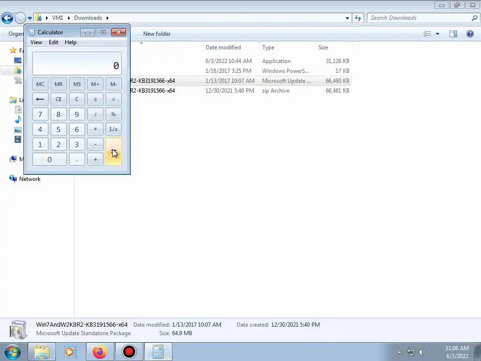
Task: Click digit 0 on Calculator
Action: tap(49, 159)
